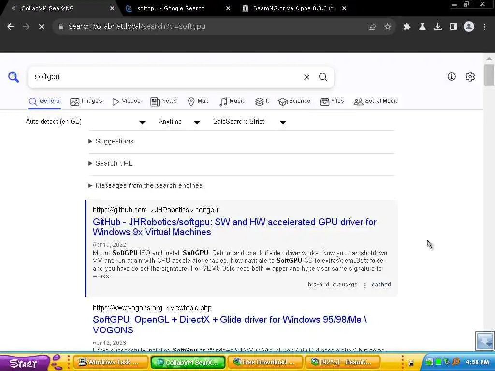Screen dimensions: 495x371
Task: Expand the Suggestions section
Action: 111,142
